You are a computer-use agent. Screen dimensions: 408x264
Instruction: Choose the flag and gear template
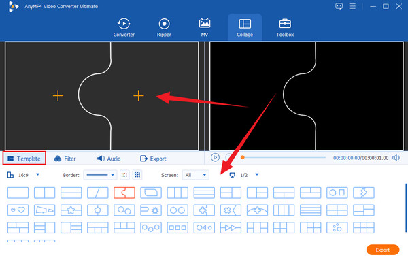151,210
